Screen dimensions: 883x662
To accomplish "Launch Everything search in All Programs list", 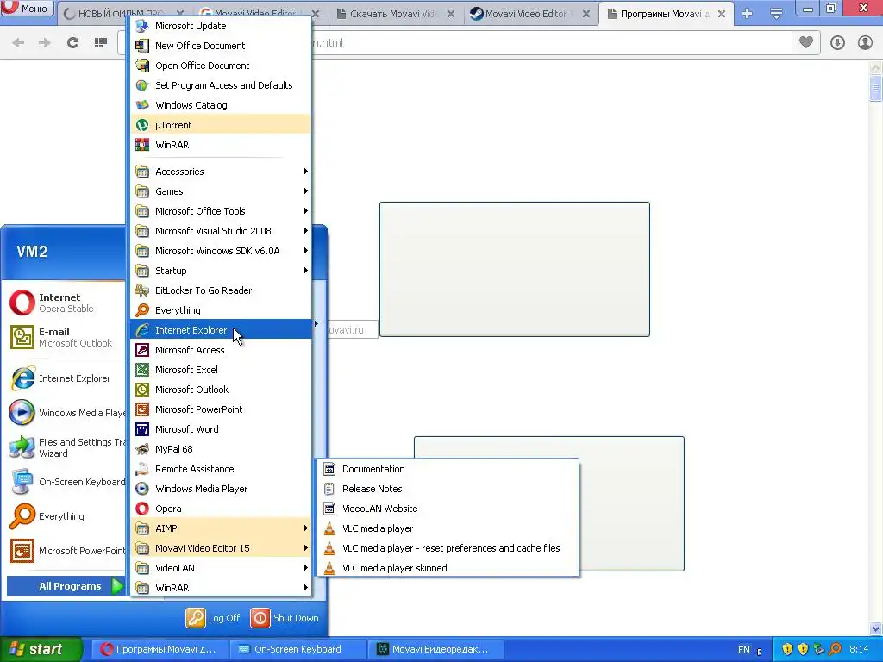I will [x=221, y=310].
